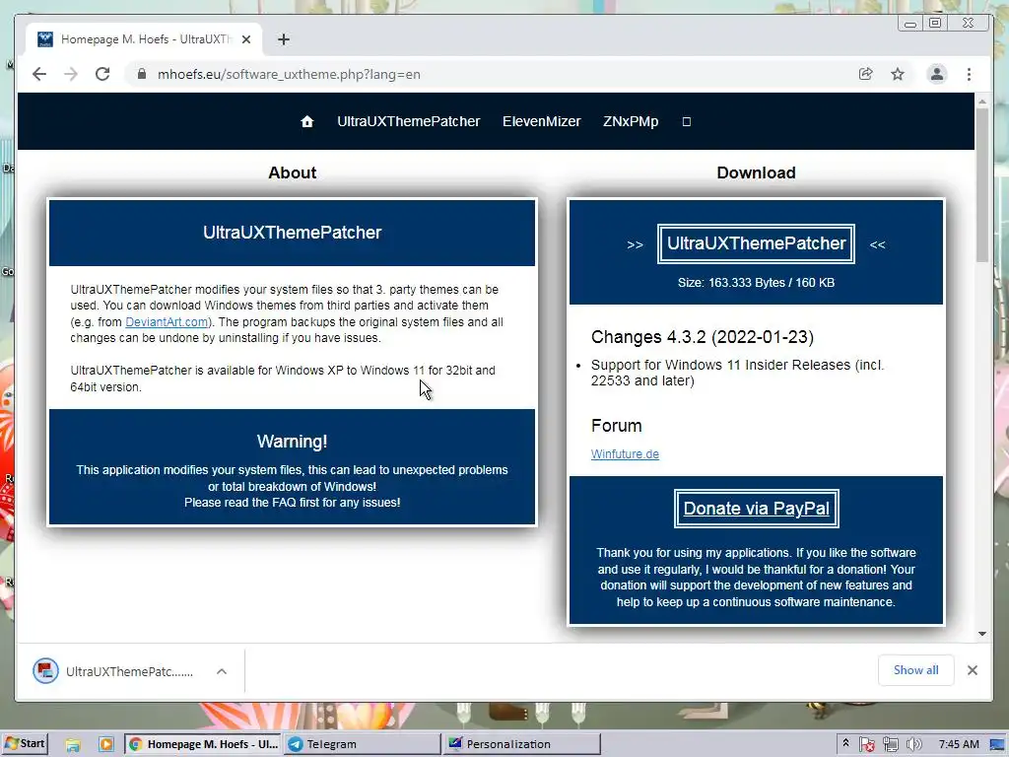Image resolution: width=1009 pixels, height=757 pixels.
Task: Download UltraUXThemePatcher via boxed button
Action: [x=756, y=243]
